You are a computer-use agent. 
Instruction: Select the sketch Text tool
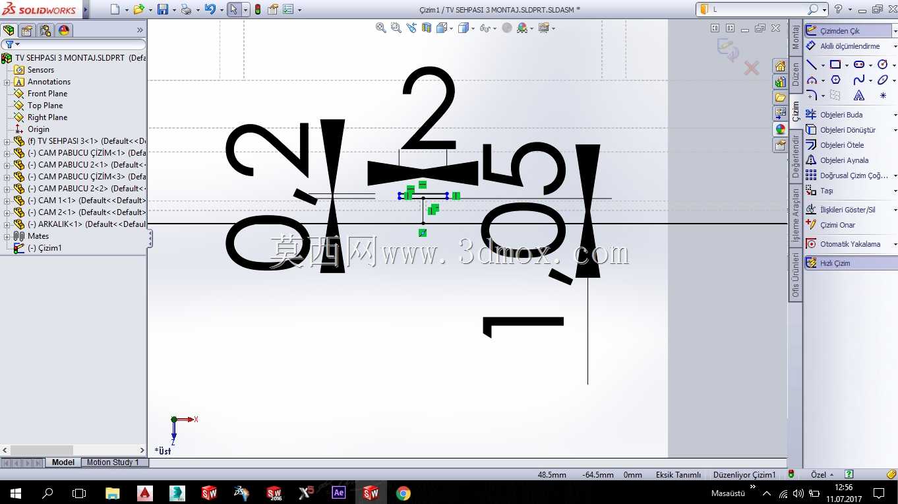click(x=859, y=96)
